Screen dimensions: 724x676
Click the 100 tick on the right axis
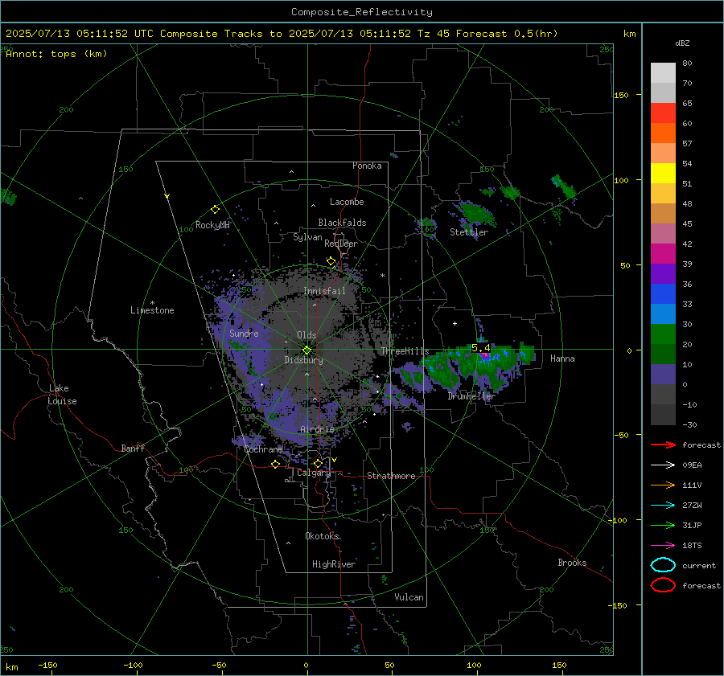point(621,180)
